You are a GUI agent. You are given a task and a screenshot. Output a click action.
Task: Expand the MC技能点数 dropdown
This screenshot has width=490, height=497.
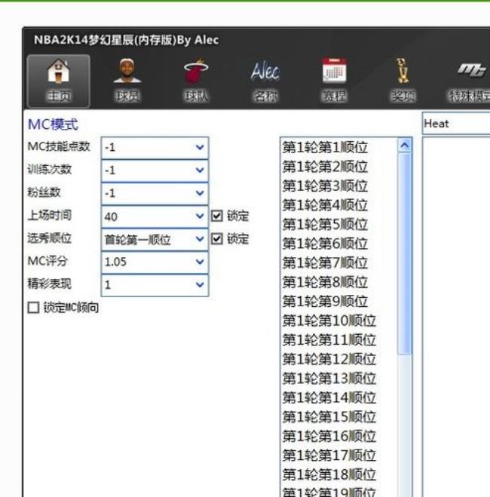pos(200,147)
